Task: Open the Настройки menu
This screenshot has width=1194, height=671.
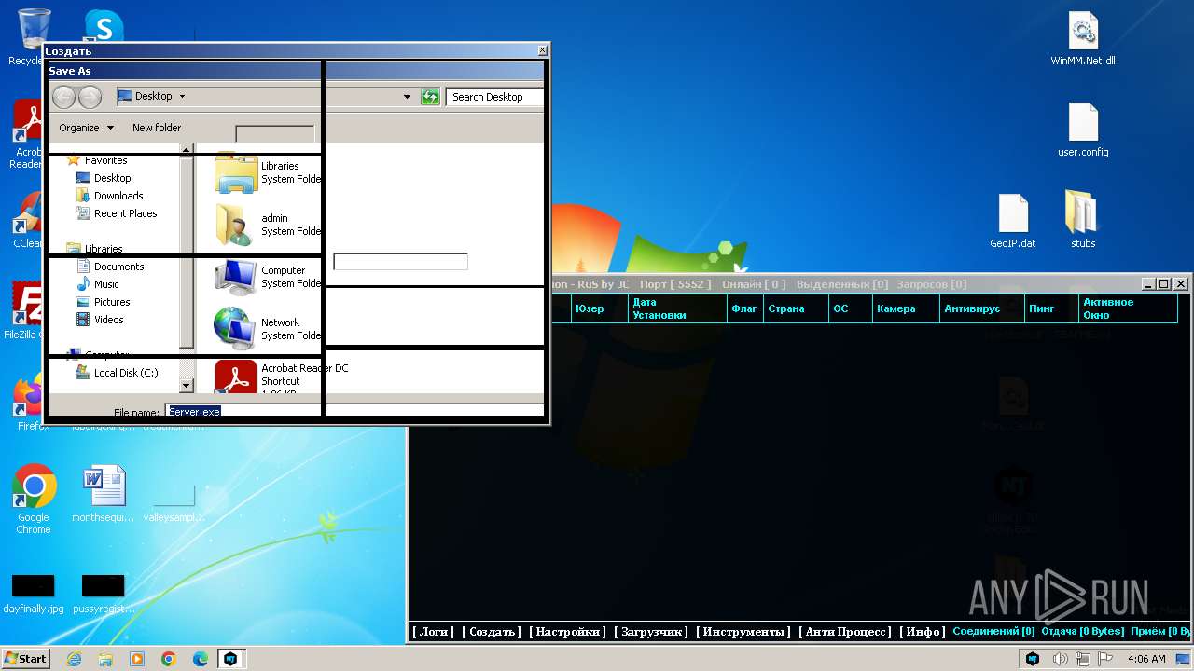Action: tap(567, 632)
